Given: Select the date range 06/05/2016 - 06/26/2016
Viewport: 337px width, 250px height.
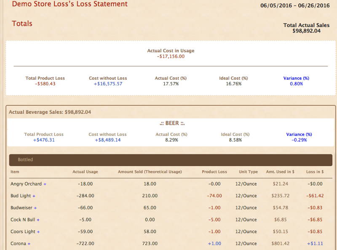Looking at the screenshot, I should [295, 5].
